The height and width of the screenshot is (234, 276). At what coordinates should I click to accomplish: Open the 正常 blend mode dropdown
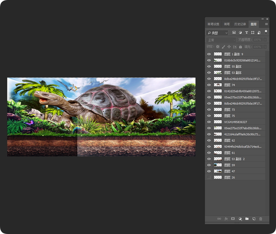click(x=221, y=40)
